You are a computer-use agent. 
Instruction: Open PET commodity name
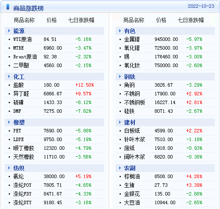[x=17, y=131]
